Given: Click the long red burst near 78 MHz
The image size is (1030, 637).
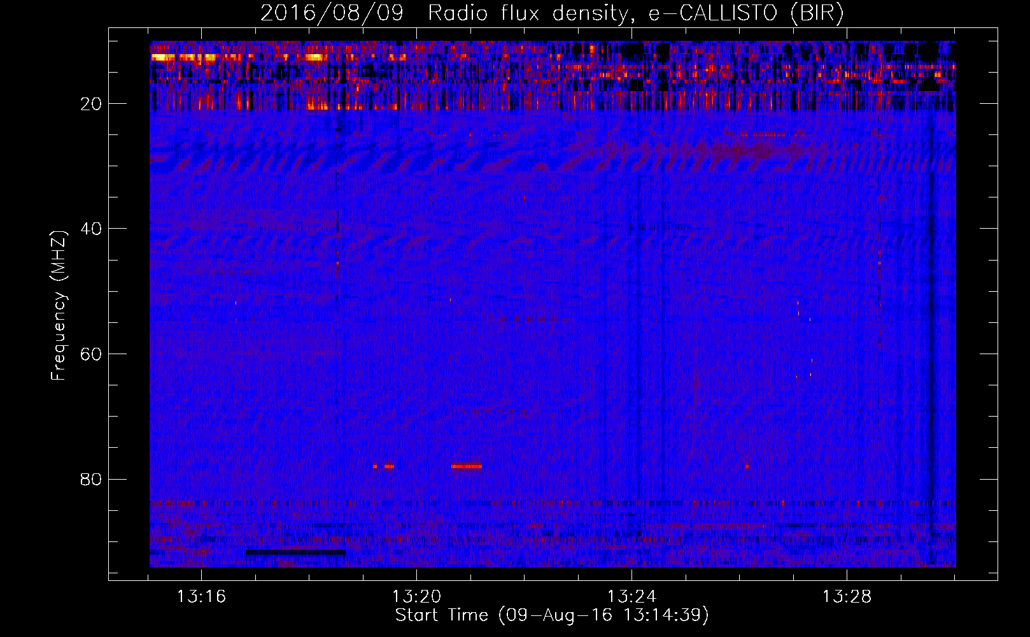Looking at the screenshot, I should (x=467, y=466).
